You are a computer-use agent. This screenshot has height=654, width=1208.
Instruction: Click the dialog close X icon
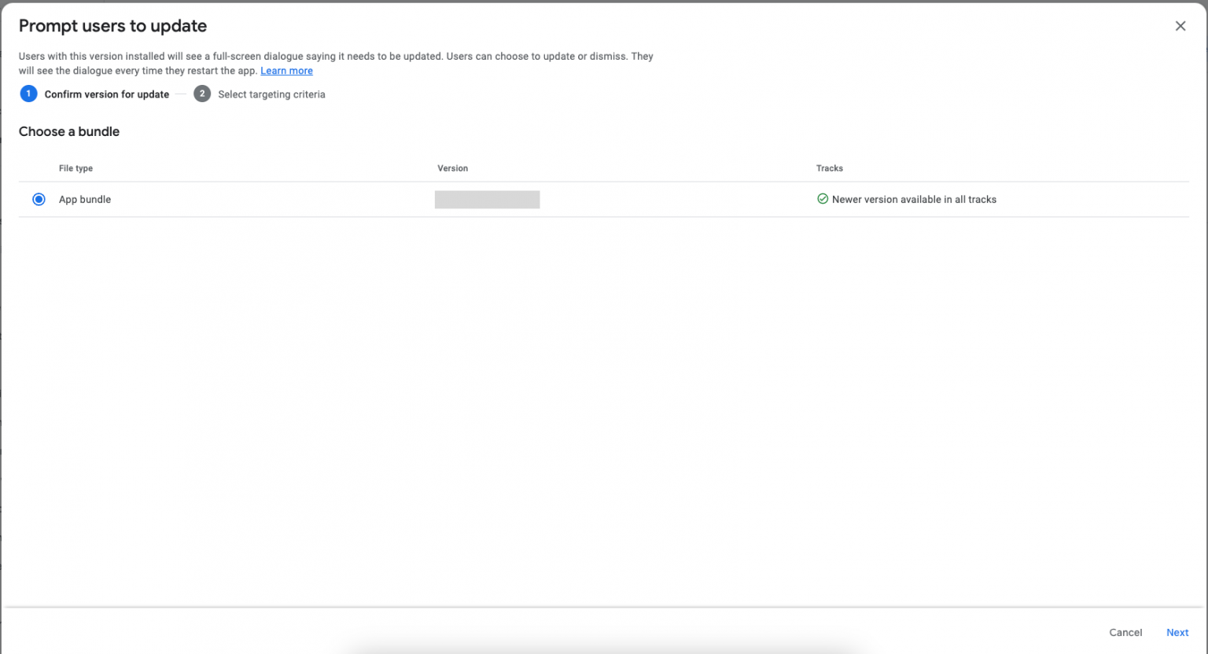pos(1180,25)
